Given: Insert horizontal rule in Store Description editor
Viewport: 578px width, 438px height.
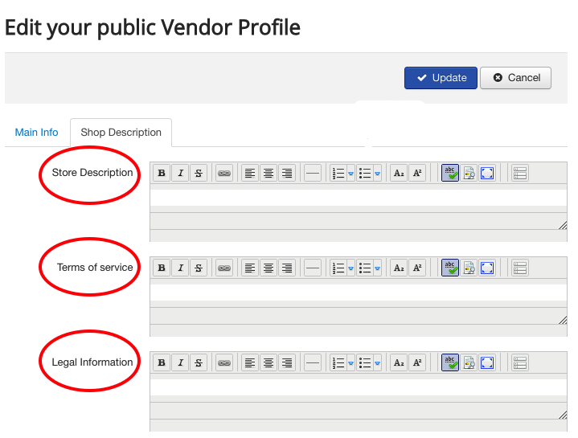Looking at the screenshot, I should point(313,173).
